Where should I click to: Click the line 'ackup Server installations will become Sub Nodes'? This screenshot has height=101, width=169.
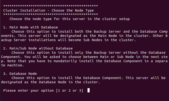coord(68,40)
